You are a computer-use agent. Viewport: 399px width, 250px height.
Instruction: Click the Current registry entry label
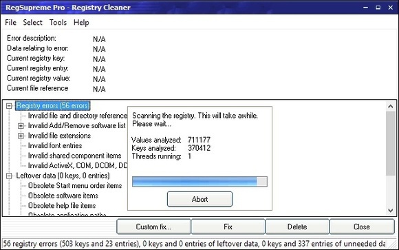pos(38,68)
